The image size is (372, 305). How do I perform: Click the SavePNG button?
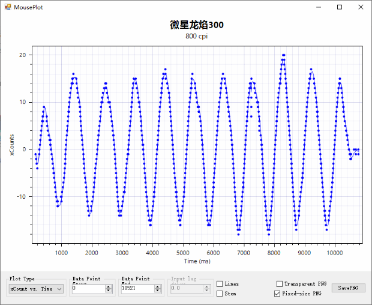[x=348, y=288]
